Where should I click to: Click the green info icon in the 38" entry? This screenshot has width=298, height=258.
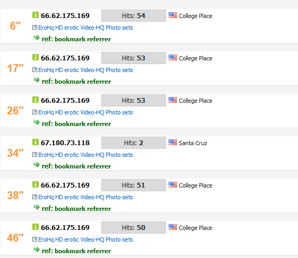pyautogui.click(x=36, y=184)
